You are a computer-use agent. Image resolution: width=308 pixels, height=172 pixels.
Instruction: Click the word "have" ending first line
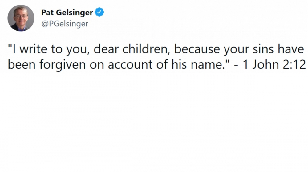coord(291,49)
